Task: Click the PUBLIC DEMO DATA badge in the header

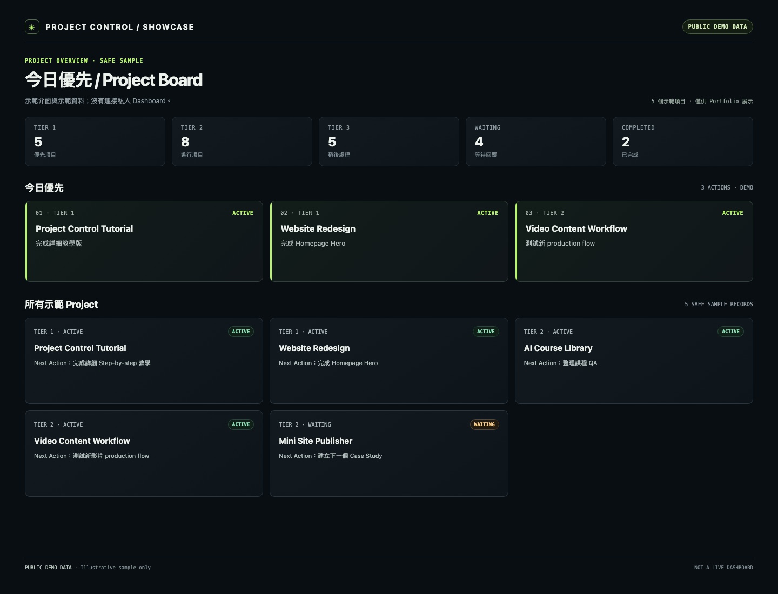Action: click(x=717, y=26)
